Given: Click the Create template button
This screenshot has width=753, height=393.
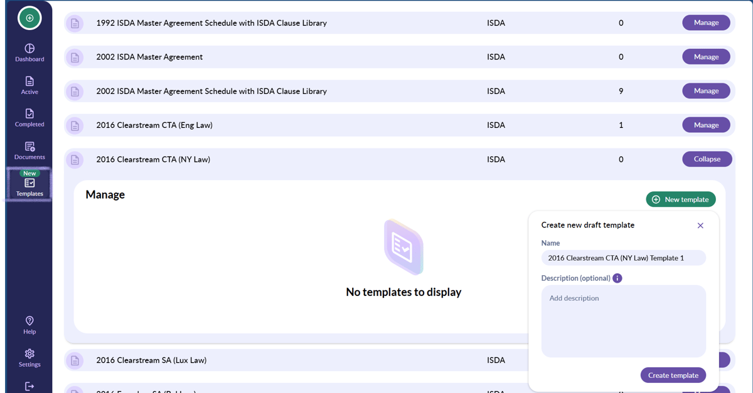Looking at the screenshot, I should pos(673,375).
